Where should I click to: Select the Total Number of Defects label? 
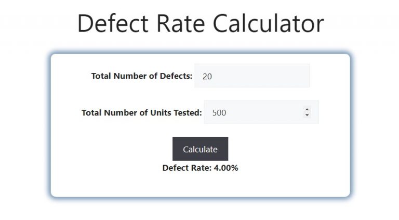tap(142, 76)
